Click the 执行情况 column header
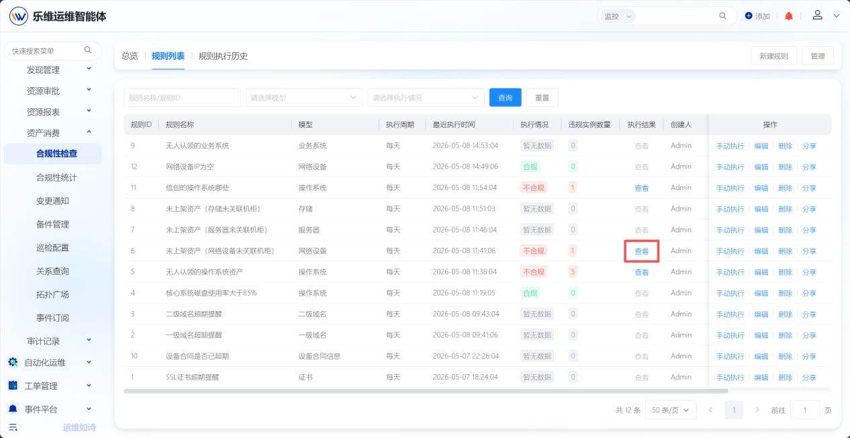 click(x=534, y=124)
